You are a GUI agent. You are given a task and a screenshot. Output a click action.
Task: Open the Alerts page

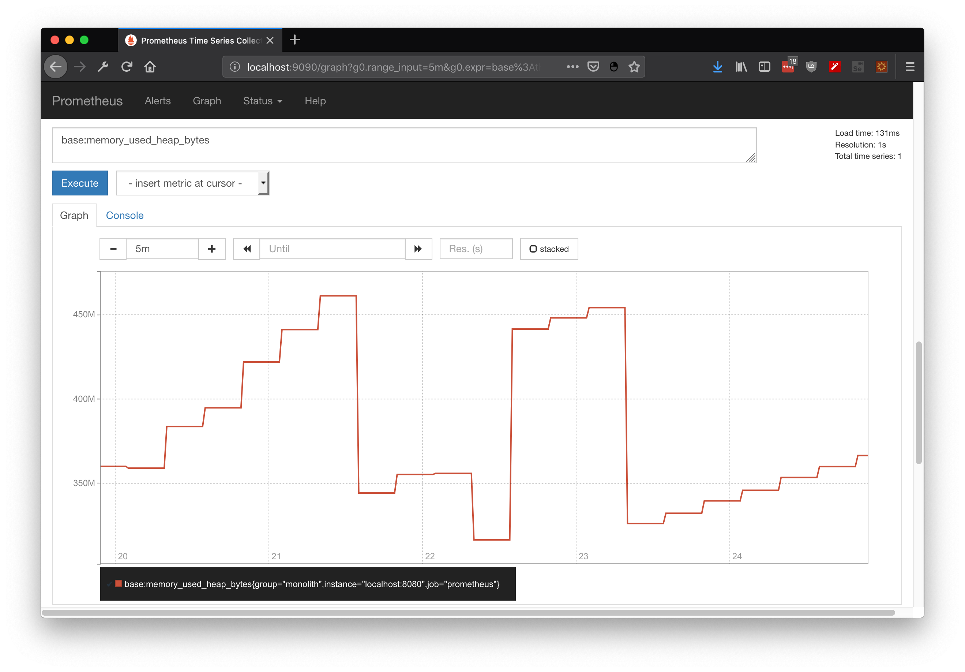tap(158, 101)
